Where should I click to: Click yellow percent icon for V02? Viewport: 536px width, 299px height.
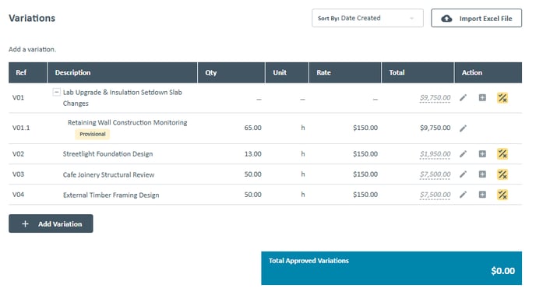click(x=503, y=154)
